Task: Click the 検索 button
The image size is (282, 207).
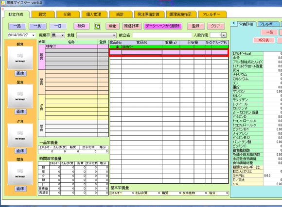Action: (x=81, y=26)
